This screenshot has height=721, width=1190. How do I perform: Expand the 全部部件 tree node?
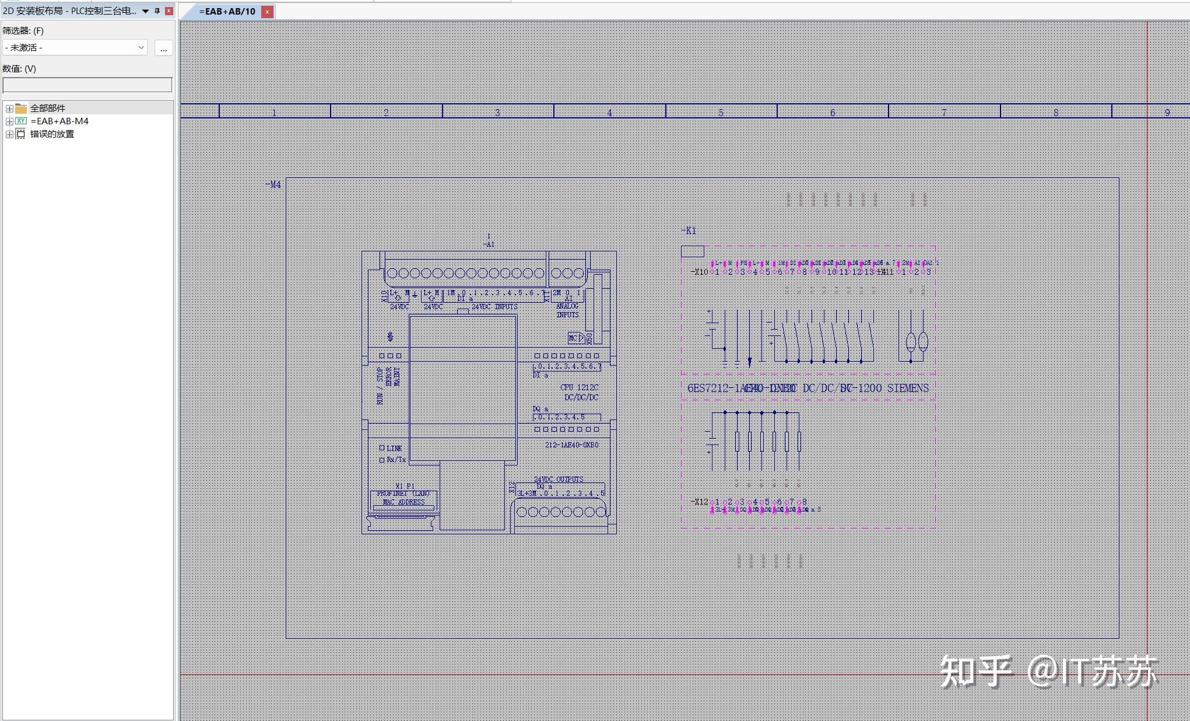(9, 108)
